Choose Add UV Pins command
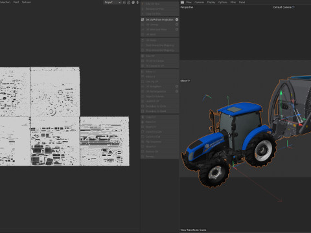311x233 pixels. tap(159, 4)
